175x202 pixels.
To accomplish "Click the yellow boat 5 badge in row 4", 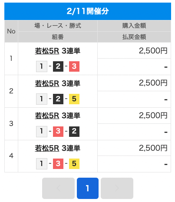I will tap(74, 164).
